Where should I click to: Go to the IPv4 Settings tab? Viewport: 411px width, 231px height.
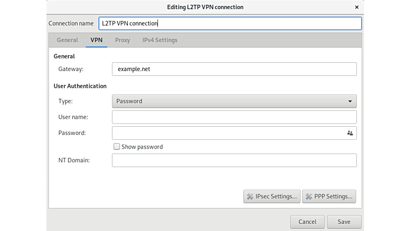coord(160,40)
